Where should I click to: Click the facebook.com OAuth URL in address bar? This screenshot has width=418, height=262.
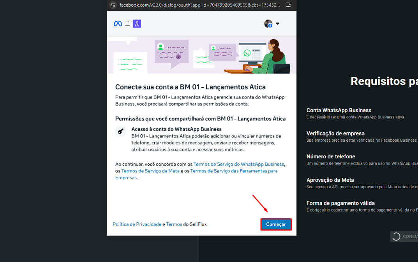[x=200, y=5]
